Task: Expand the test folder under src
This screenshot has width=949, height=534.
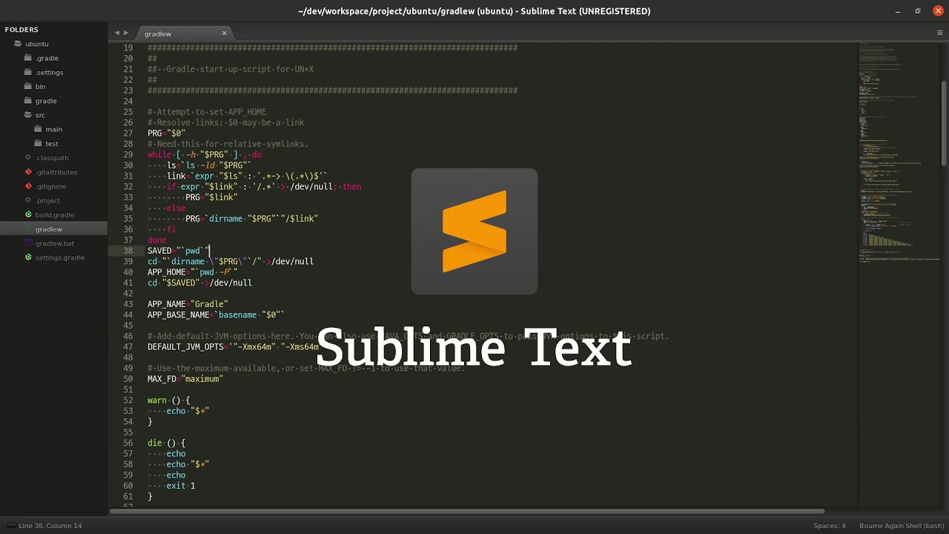Action: 38,143
